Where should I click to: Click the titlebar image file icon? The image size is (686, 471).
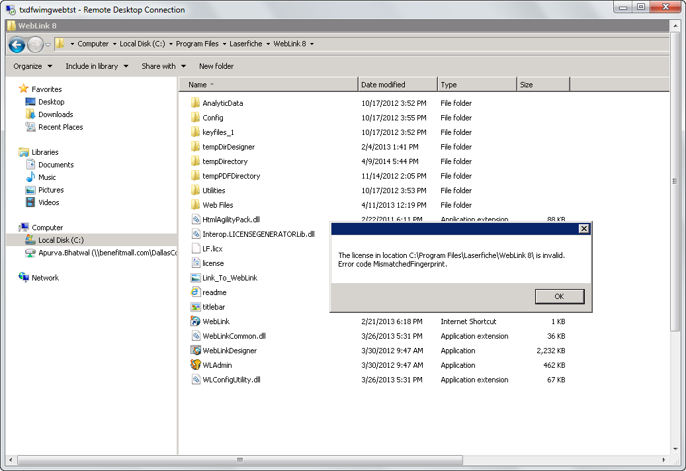pyautogui.click(x=196, y=307)
